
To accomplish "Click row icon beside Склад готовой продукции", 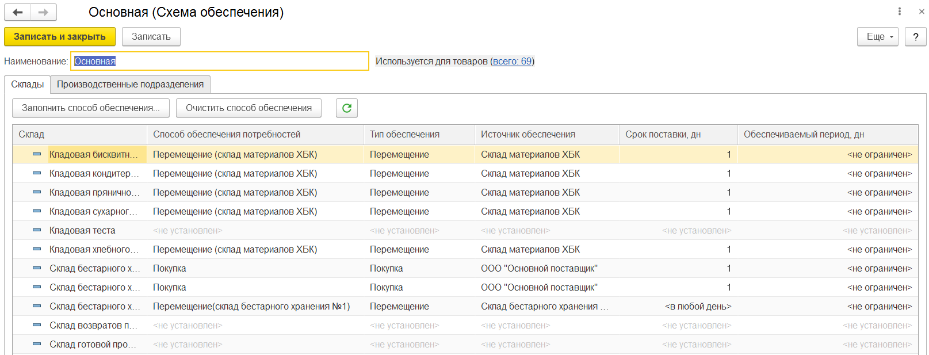I will [x=37, y=344].
